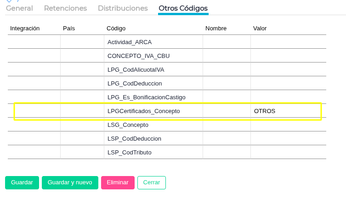
Task: Click the green Guardar button
Action: (22, 182)
